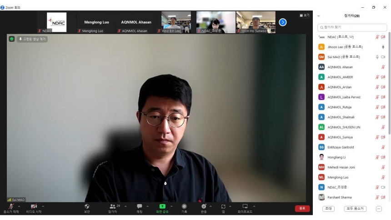This screenshot has height=220, width=391.
Task: Click the 모두 음소거 button
Action: pyautogui.click(x=355, y=209)
